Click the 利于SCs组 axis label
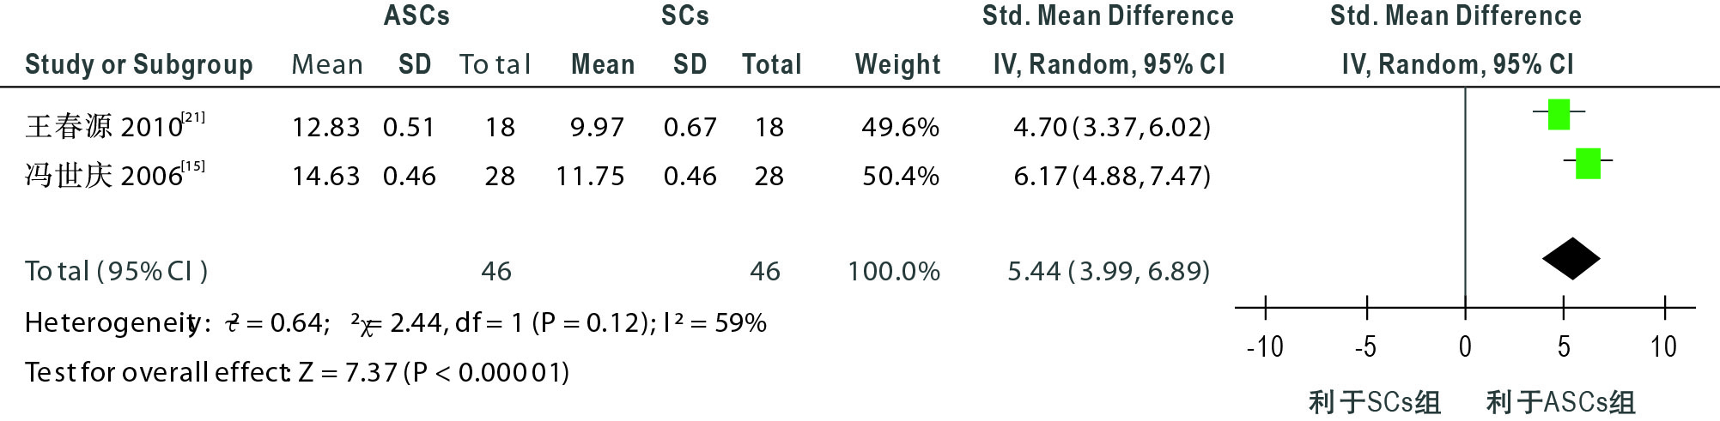The height and width of the screenshot is (421, 1720). (x=1374, y=402)
